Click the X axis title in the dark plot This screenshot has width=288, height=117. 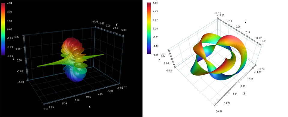[x=89, y=107]
